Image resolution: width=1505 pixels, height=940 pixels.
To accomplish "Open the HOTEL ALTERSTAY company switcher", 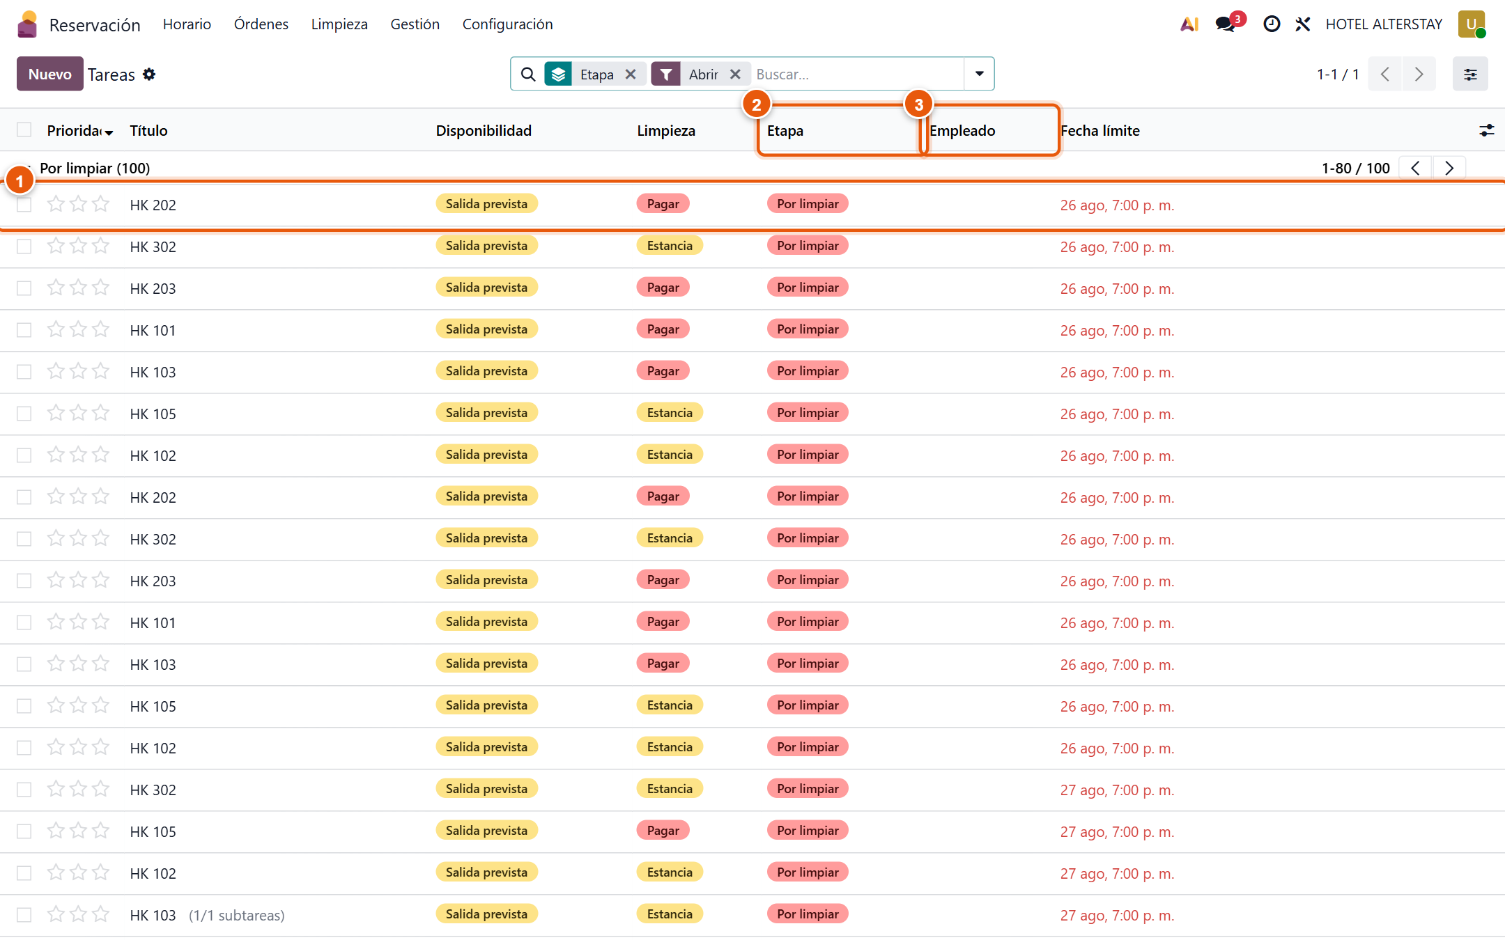I will tap(1384, 24).
